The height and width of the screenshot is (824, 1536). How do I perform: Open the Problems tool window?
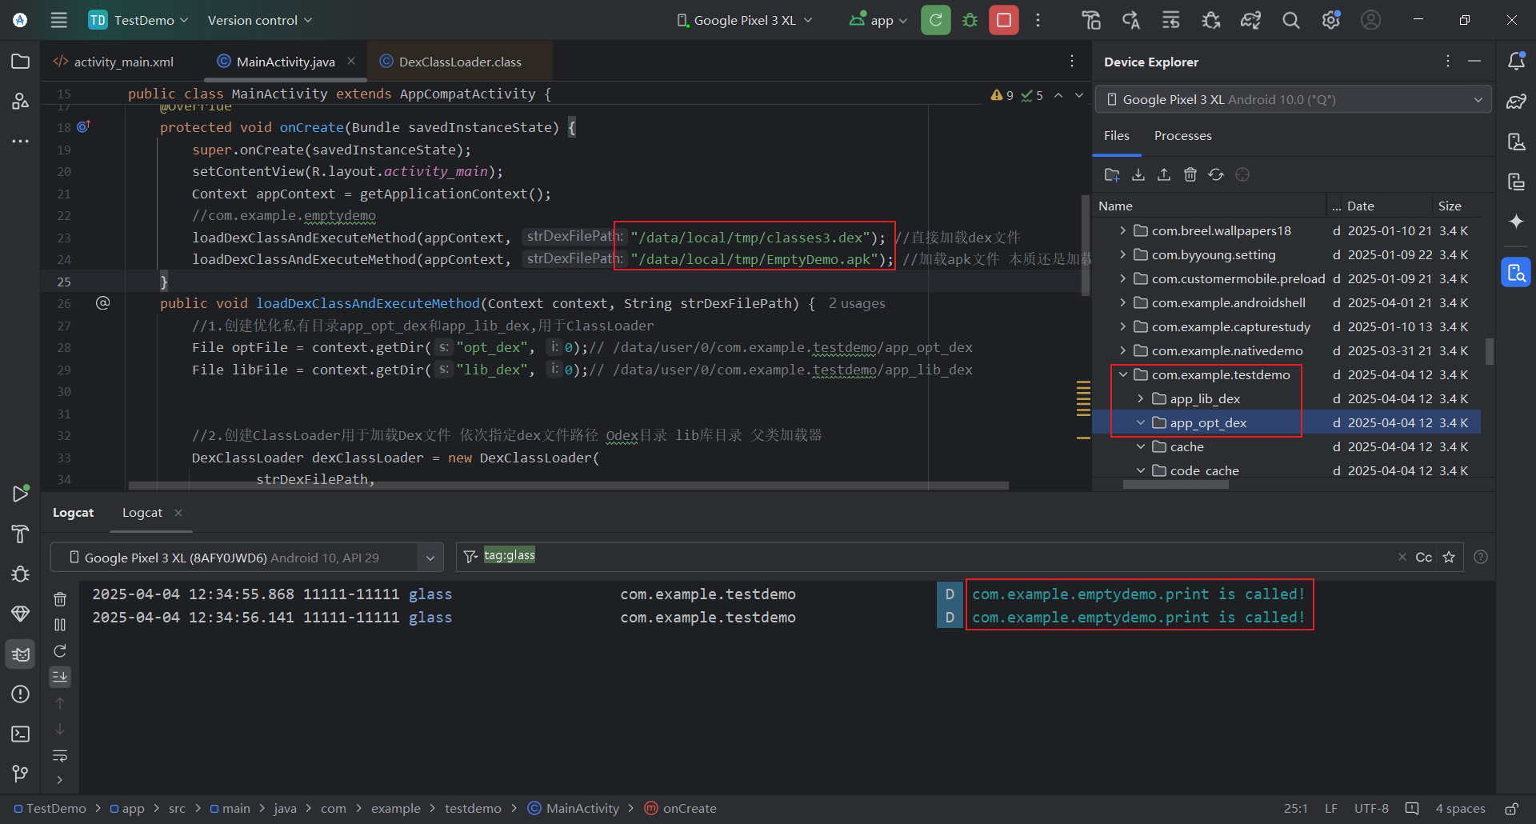pyautogui.click(x=21, y=694)
